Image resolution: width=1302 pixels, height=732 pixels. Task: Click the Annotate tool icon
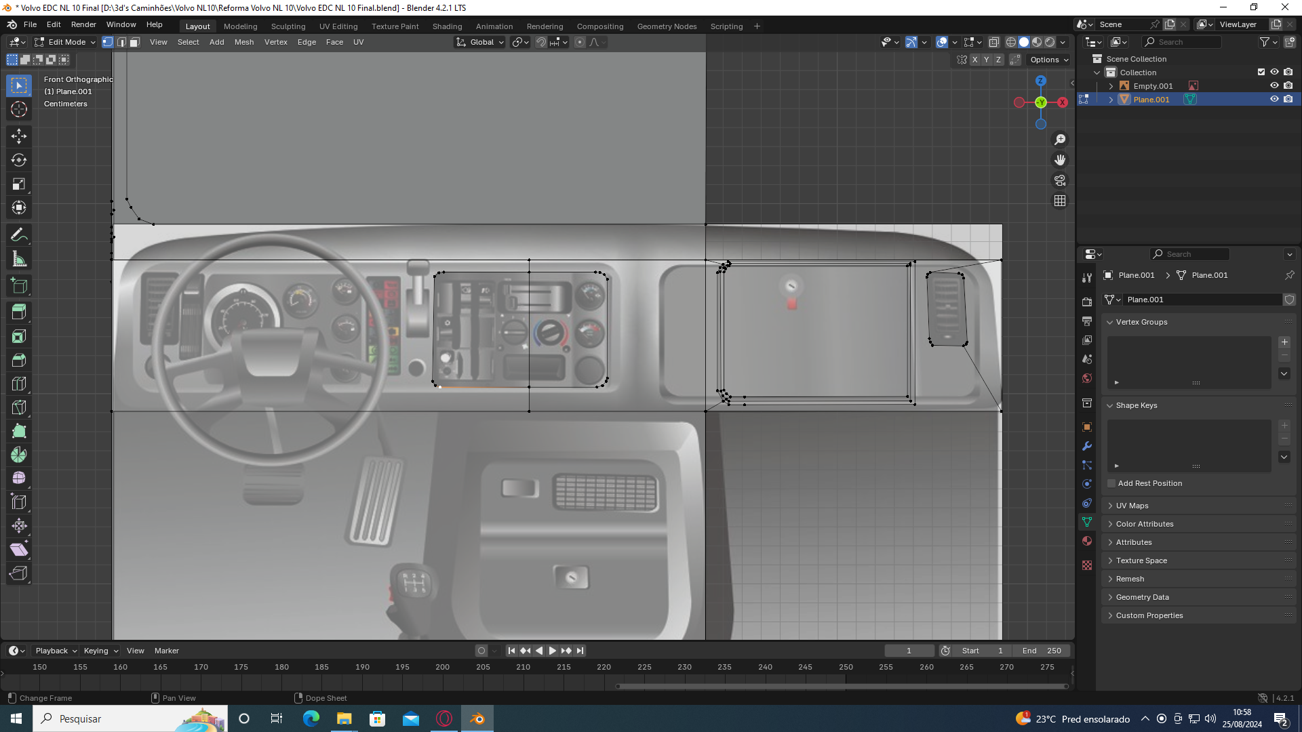point(19,235)
